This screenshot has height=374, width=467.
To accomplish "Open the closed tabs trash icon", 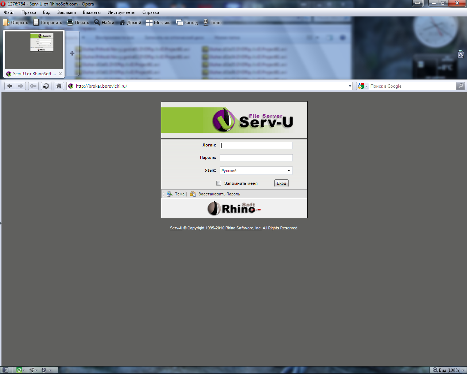I will click(x=461, y=54).
